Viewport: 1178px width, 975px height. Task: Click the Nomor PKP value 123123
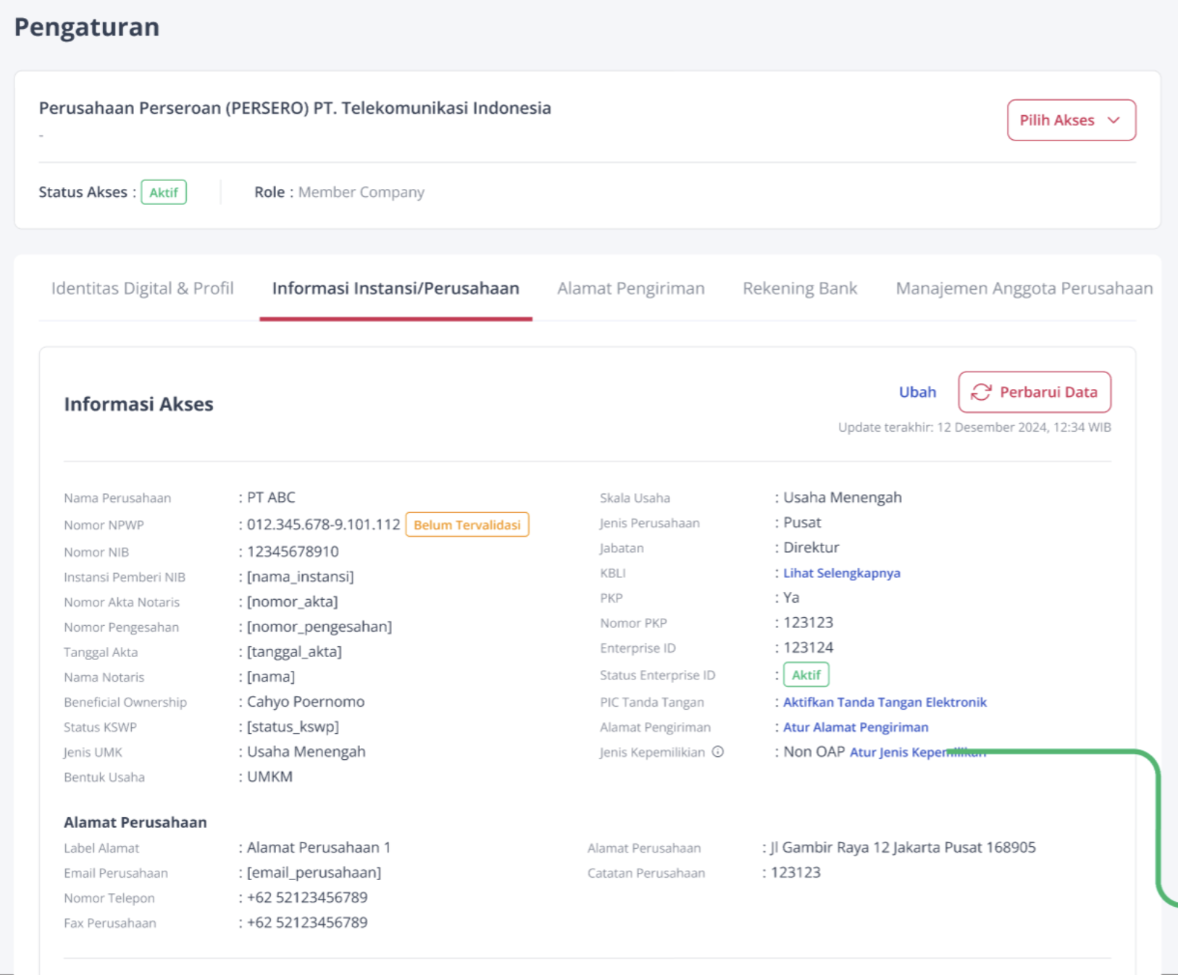click(809, 623)
